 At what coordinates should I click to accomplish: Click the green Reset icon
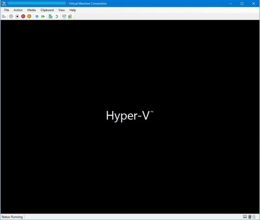click(x=43, y=16)
